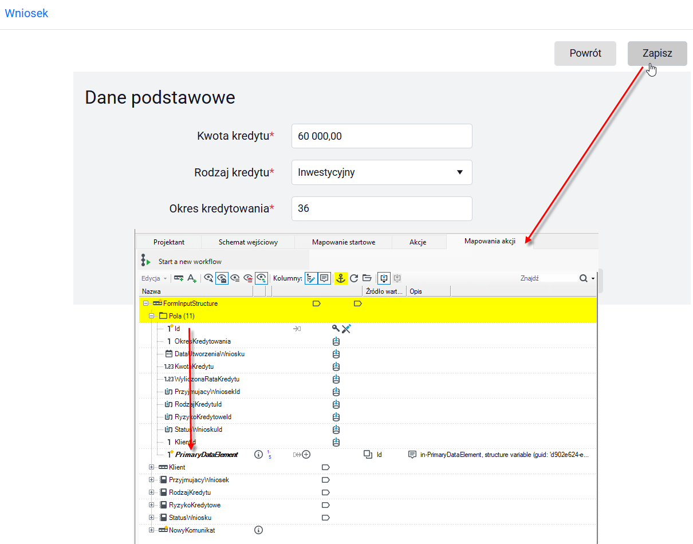Collapse the Pola (11) folder node
The height and width of the screenshot is (544, 693).
click(x=152, y=316)
